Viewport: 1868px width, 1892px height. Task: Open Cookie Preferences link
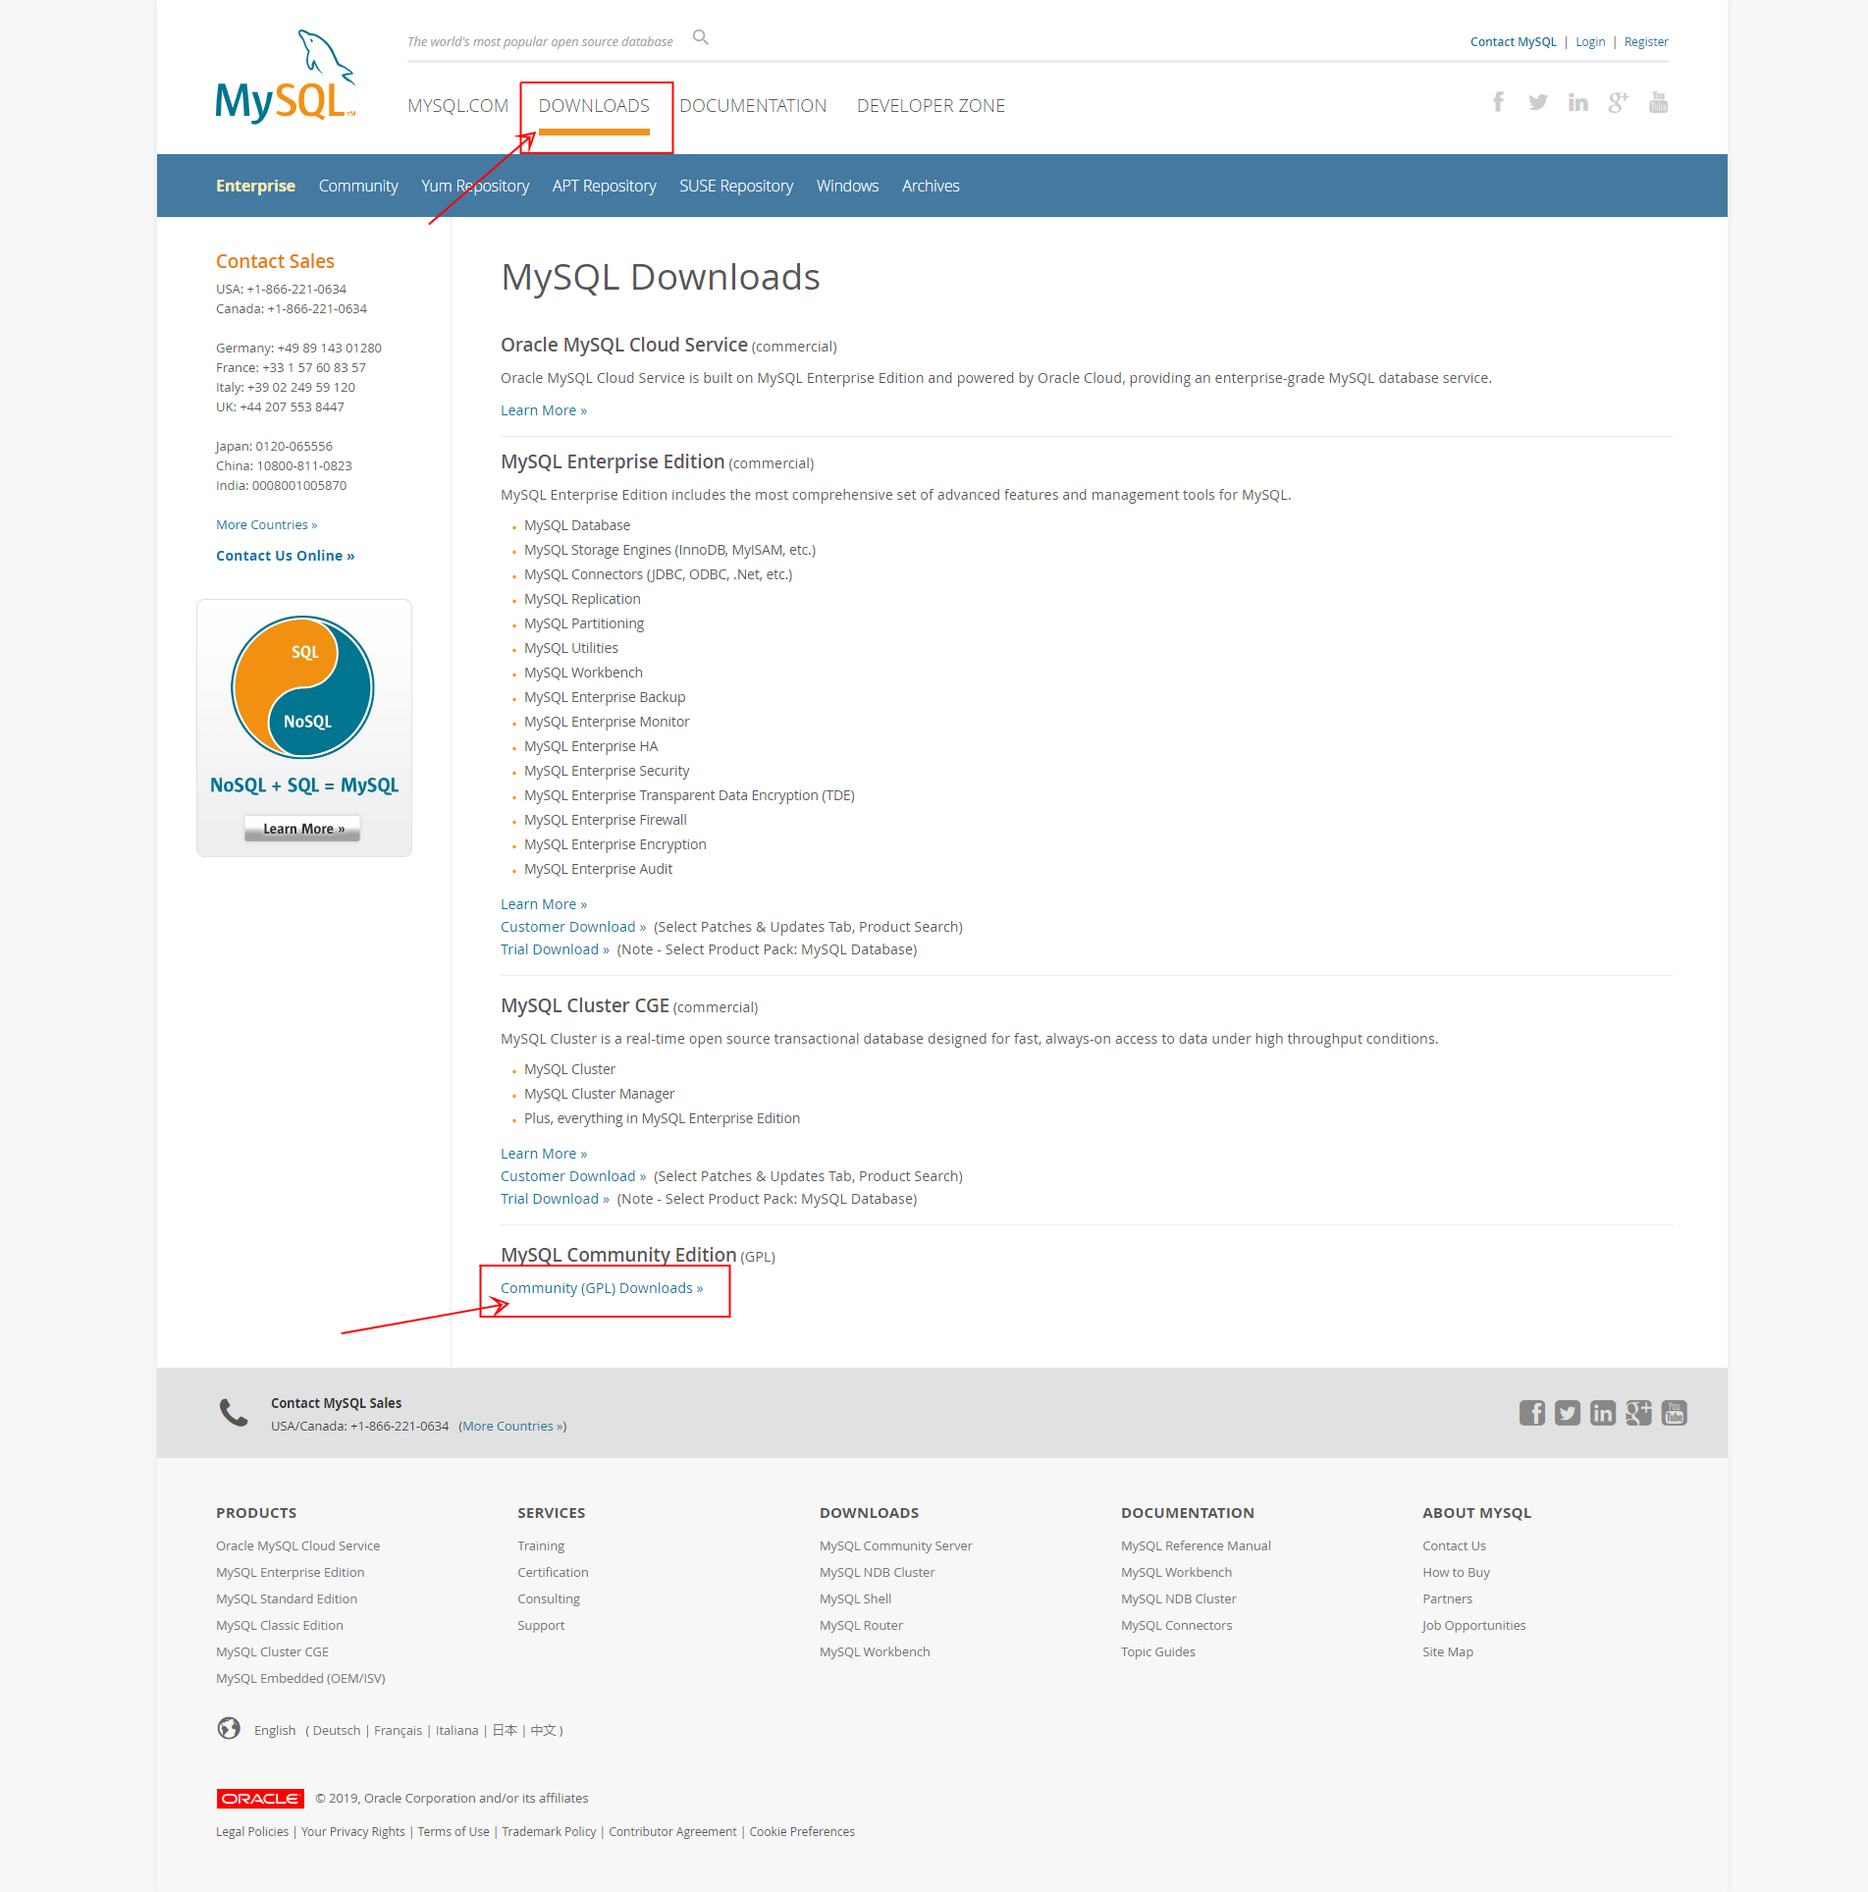click(x=802, y=1831)
